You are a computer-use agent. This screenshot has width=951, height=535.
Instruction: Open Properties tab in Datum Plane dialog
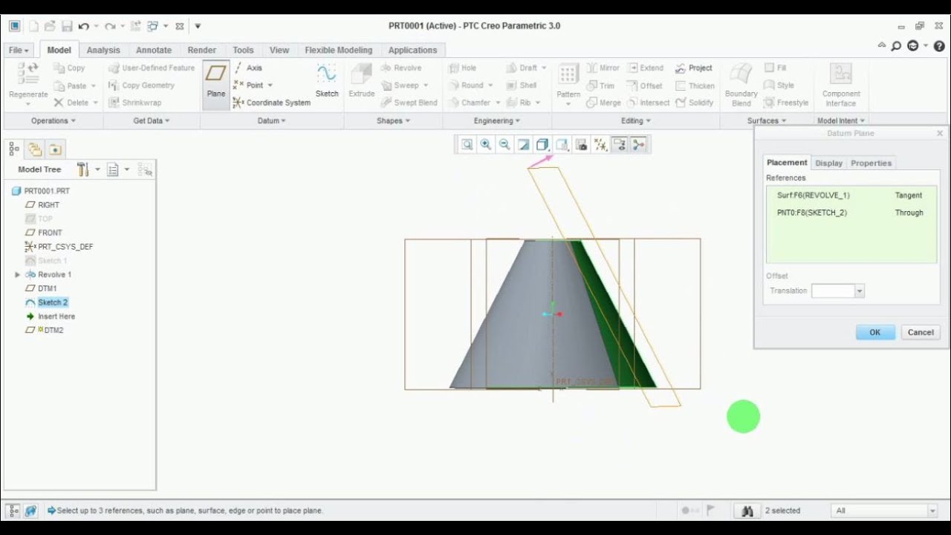tap(871, 163)
